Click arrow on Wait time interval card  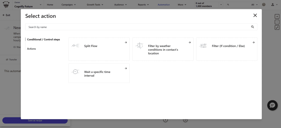tap(126, 68)
